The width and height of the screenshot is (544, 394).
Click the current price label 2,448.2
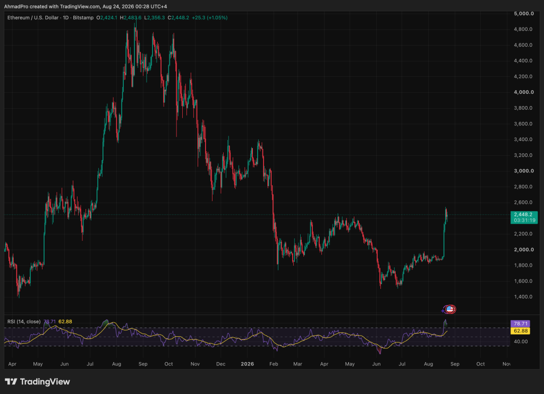point(523,215)
